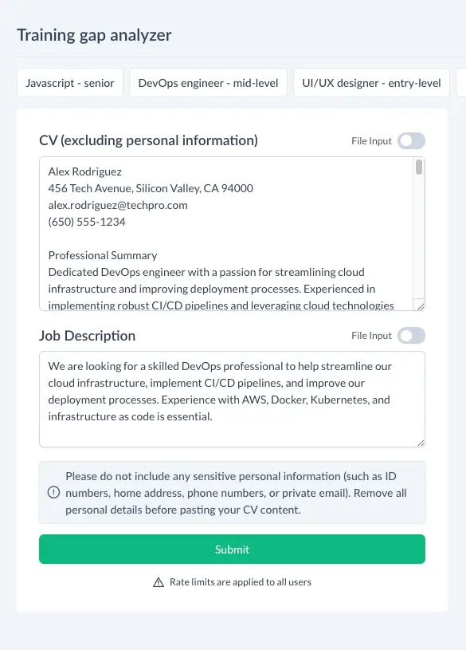
Task: Click the Training gap analyzer heading
Action: 94,35
